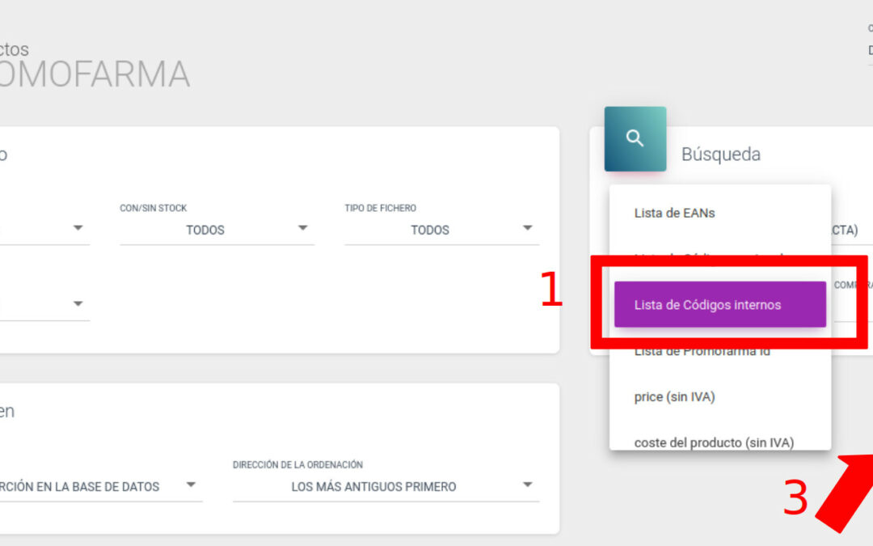
Task: Open the CON/SIN STOCK dropdown
Action: (217, 230)
